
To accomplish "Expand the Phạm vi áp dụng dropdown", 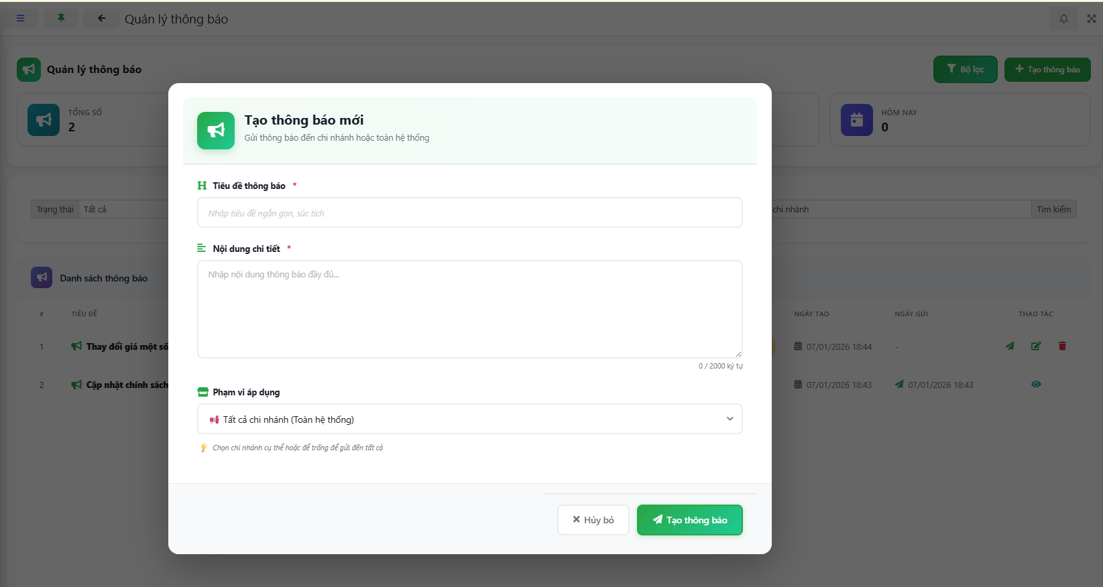I will coord(469,419).
